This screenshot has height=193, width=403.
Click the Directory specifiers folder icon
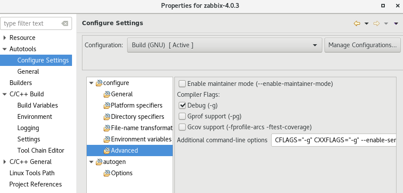pyautogui.click(x=107, y=117)
